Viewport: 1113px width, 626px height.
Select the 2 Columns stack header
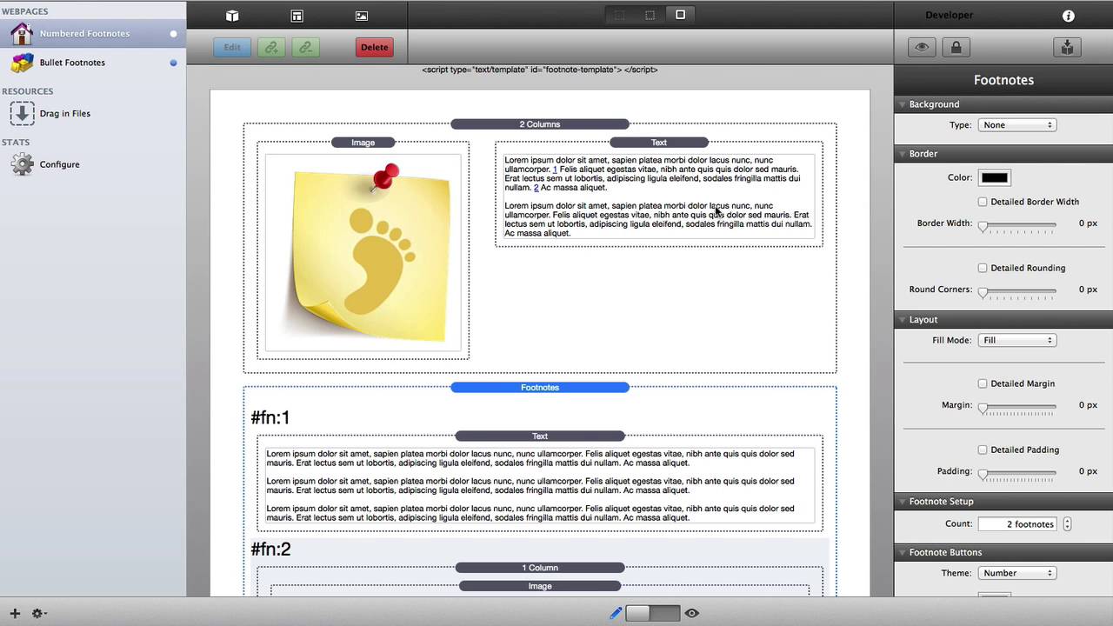tap(540, 124)
